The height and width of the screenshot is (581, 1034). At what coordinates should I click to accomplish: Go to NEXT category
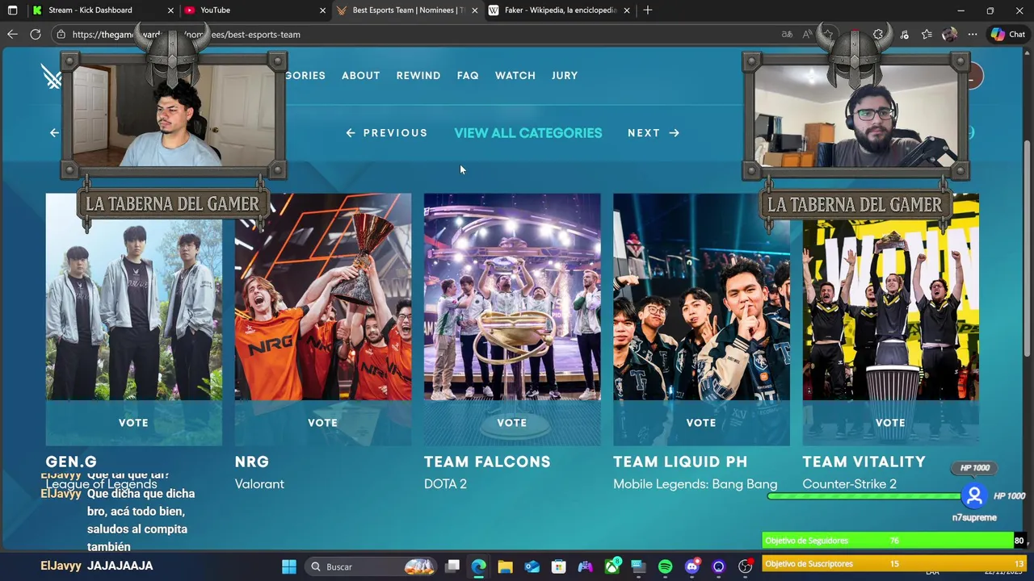(x=654, y=133)
